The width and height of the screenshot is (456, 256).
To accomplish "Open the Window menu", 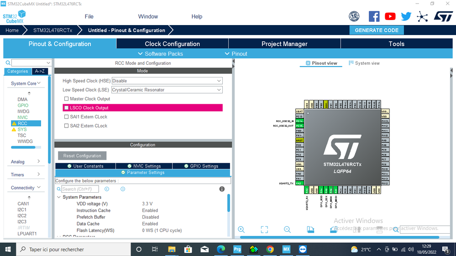I will pyautogui.click(x=148, y=16).
